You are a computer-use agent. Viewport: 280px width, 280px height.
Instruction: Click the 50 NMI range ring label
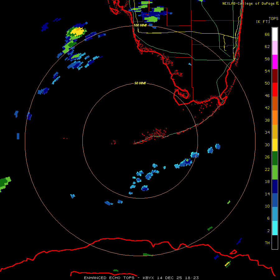coord(140,83)
